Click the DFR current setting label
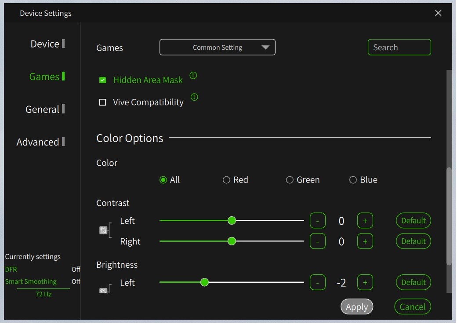461x332 pixels. 11,270
